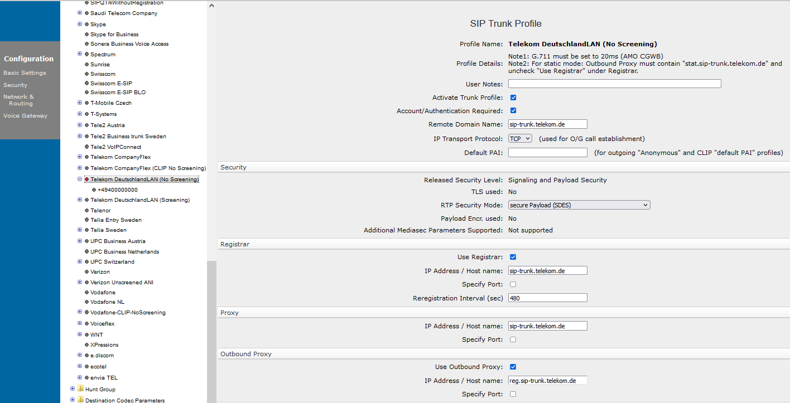The width and height of the screenshot is (790, 403).
Task: Select Sonera Business Voice Access profile
Action: [129, 44]
